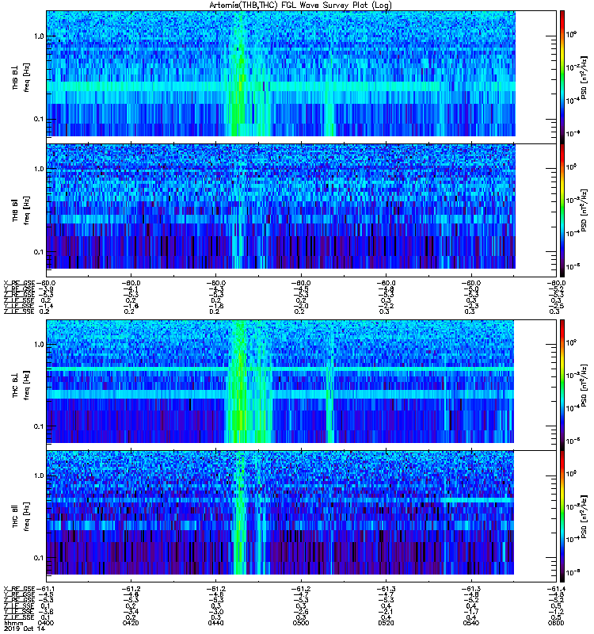Click the 'THB B∥ freq [Hz]' axis label
The image size is (594, 634).
(x=21, y=210)
